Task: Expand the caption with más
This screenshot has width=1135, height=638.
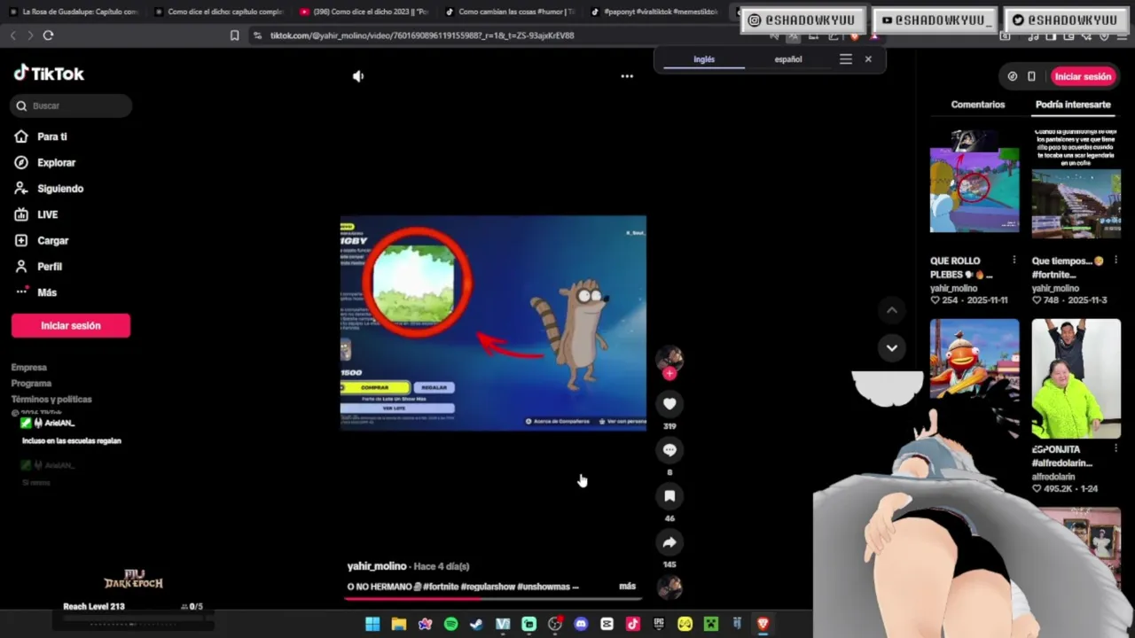Action: [x=628, y=587]
